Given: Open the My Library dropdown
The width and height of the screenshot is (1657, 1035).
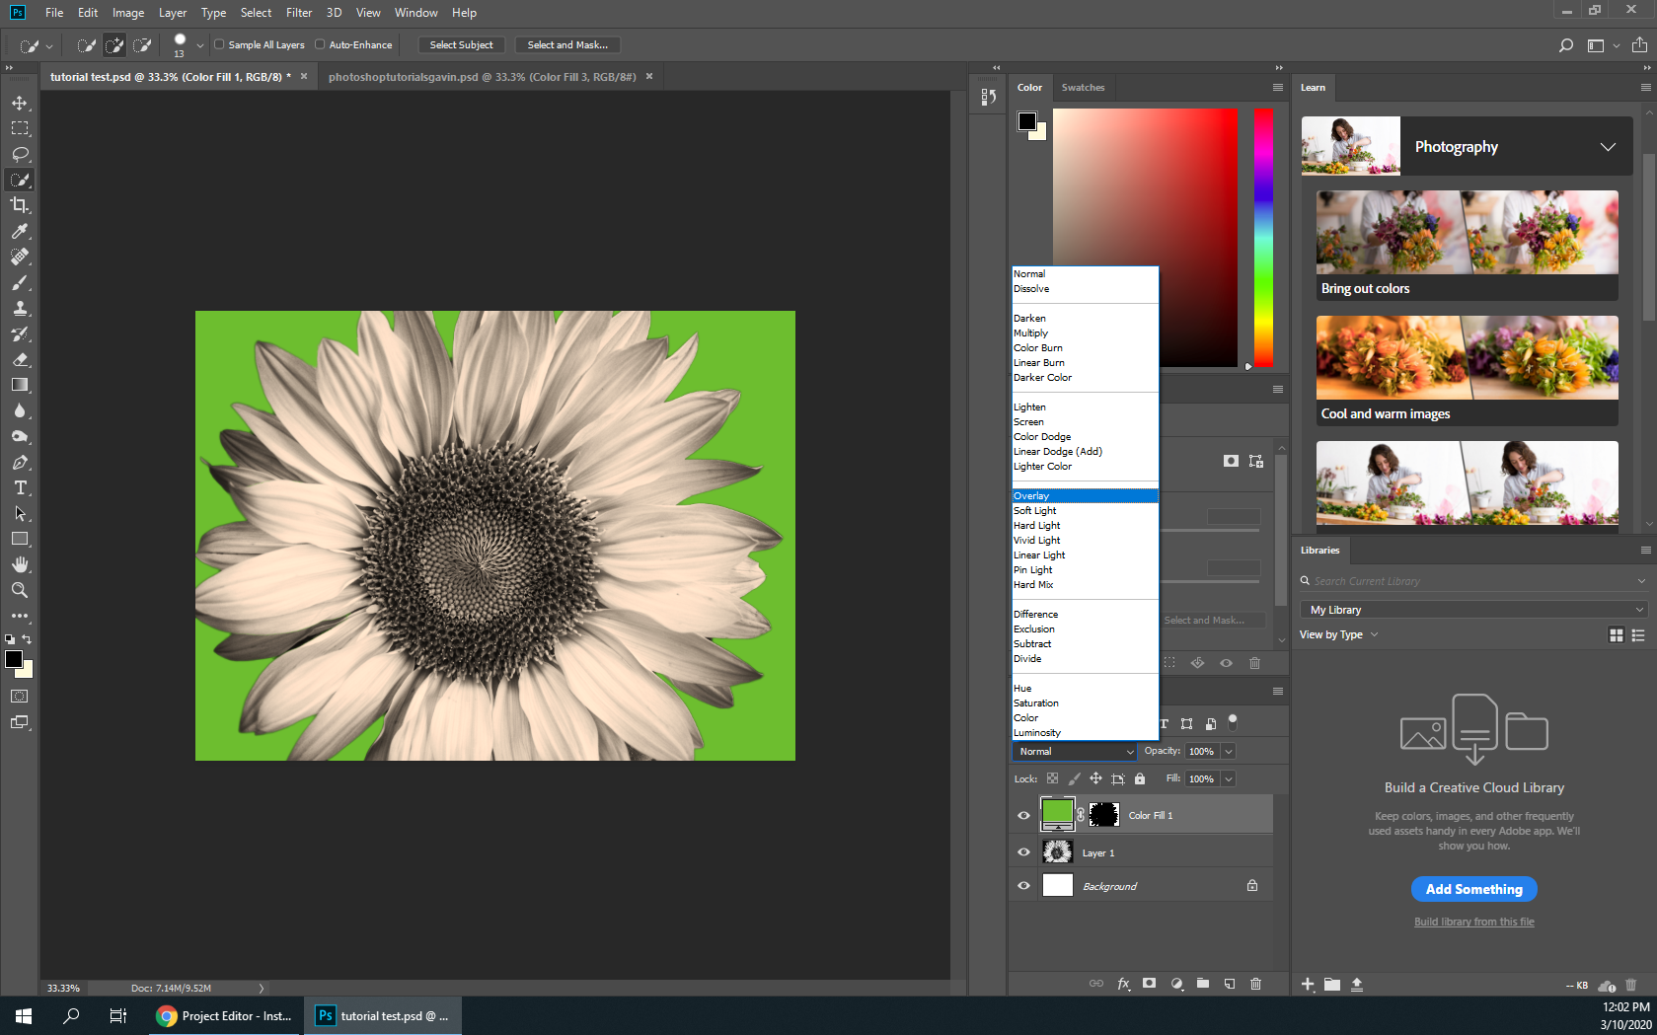Looking at the screenshot, I should [1475, 610].
